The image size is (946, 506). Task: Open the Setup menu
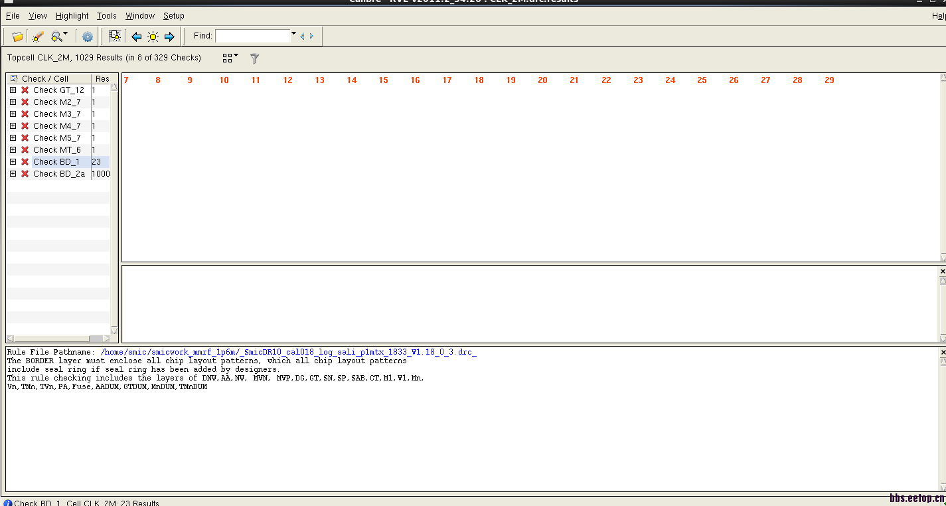pyautogui.click(x=174, y=15)
